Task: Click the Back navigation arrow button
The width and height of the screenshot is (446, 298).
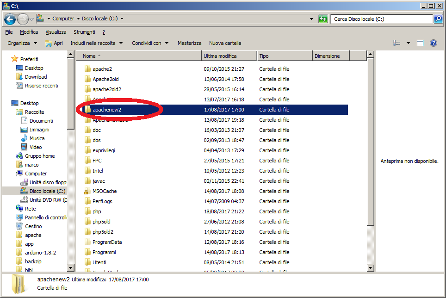Action: (10, 19)
